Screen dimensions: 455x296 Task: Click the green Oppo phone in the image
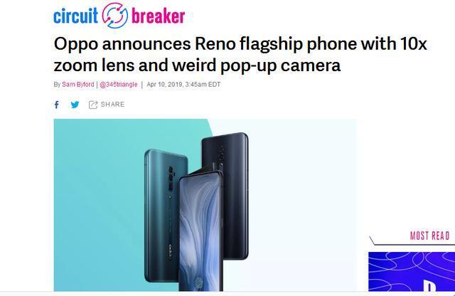pyautogui.click(x=161, y=215)
